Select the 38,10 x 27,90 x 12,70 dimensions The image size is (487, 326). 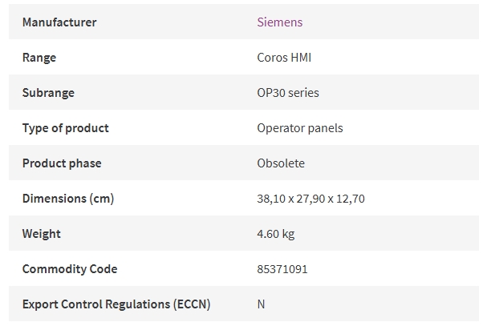310,199
